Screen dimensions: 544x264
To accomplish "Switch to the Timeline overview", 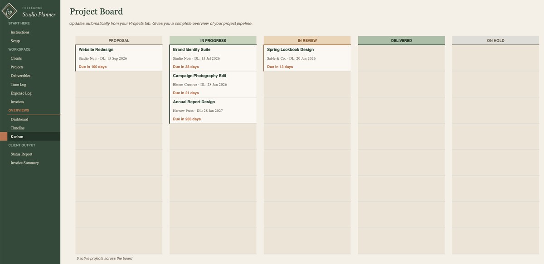I will pyautogui.click(x=18, y=128).
